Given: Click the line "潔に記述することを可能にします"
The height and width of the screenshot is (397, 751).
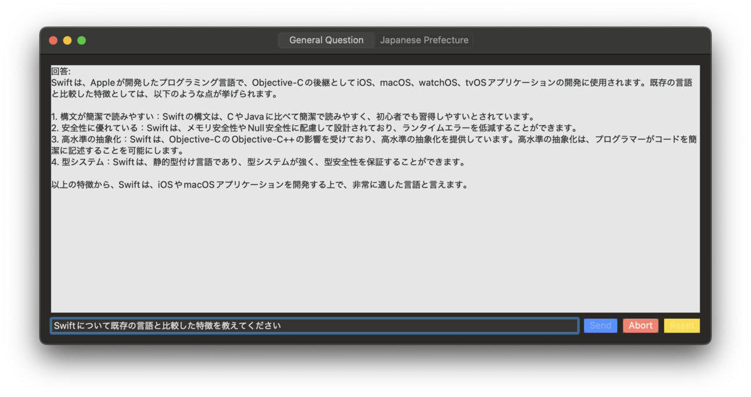Looking at the screenshot, I should pyautogui.click(x=118, y=151).
